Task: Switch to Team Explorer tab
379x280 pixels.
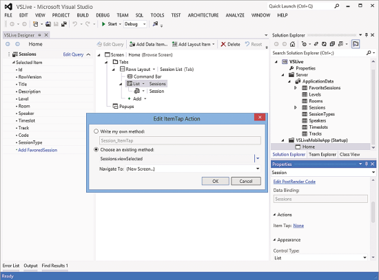Action: click(x=322, y=154)
